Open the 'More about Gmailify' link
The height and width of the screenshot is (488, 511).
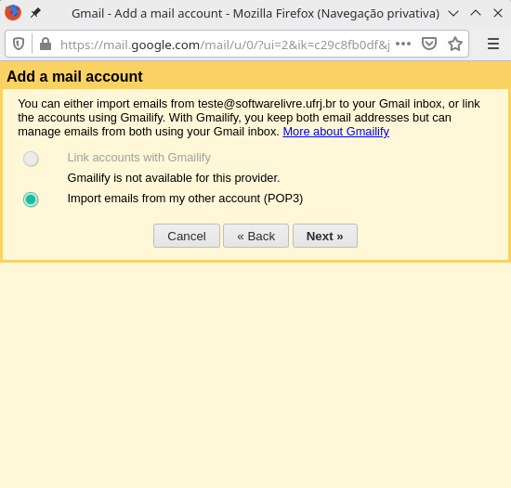[336, 132]
